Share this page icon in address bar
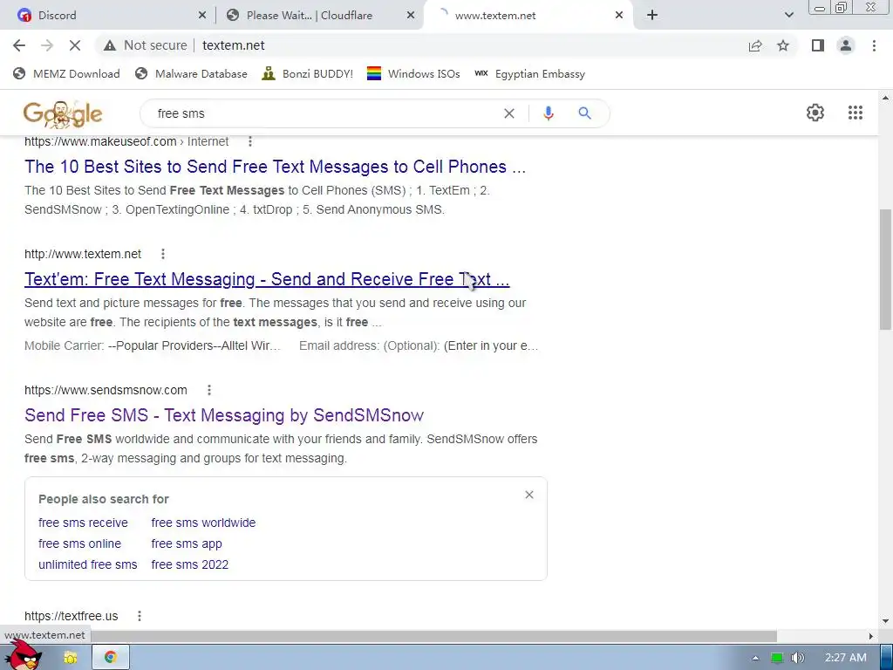This screenshot has height=670, width=893. tap(755, 45)
